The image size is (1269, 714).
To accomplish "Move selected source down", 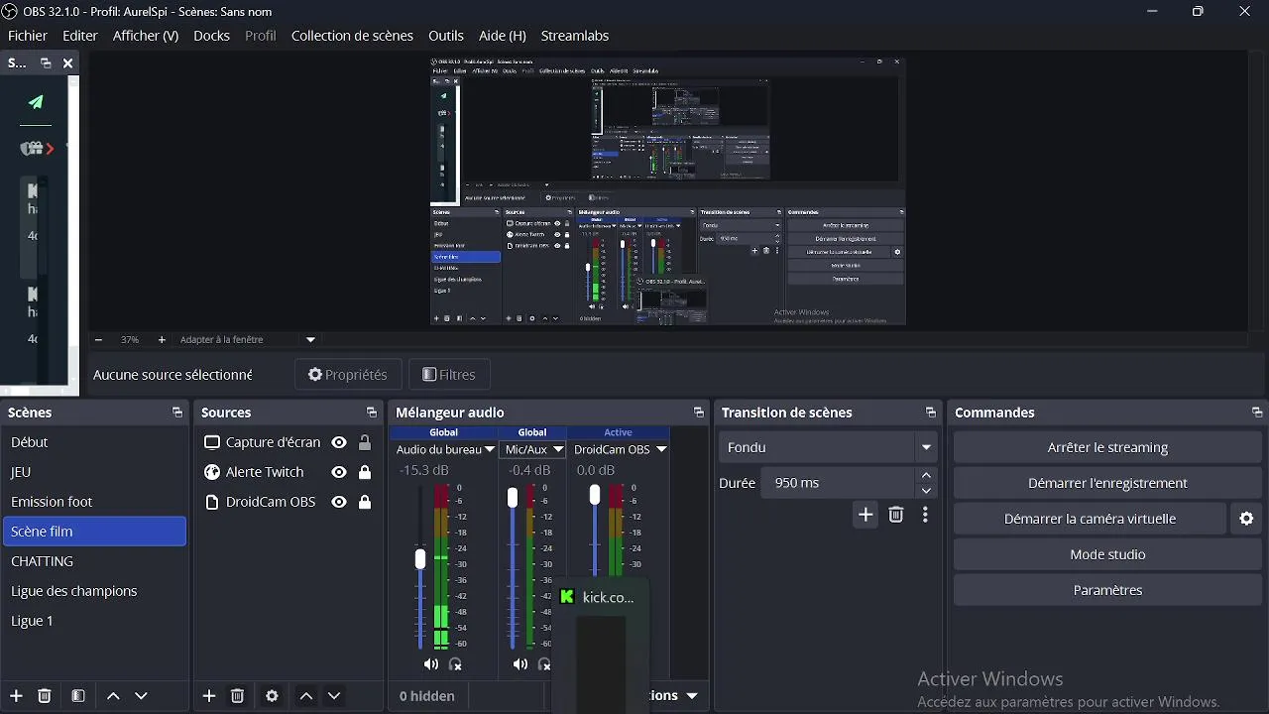I will point(334,696).
